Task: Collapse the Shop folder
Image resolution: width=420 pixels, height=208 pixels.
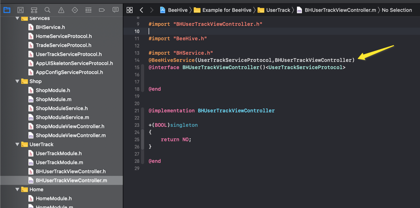Action: (x=17, y=81)
